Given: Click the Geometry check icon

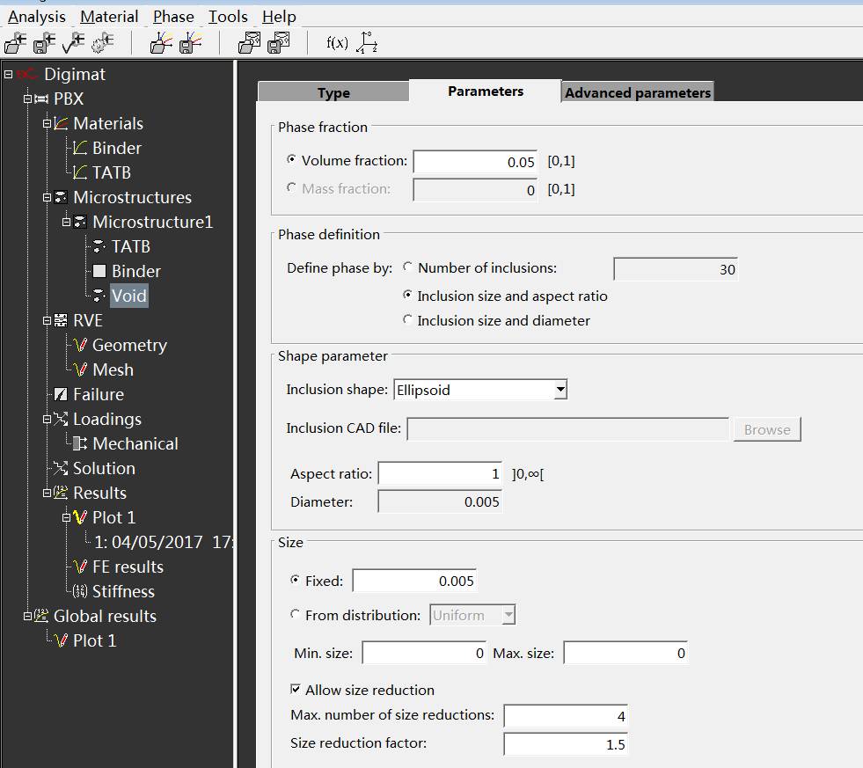Looking at the screenshot, I should pyautogui.click(x=80, y=345).
